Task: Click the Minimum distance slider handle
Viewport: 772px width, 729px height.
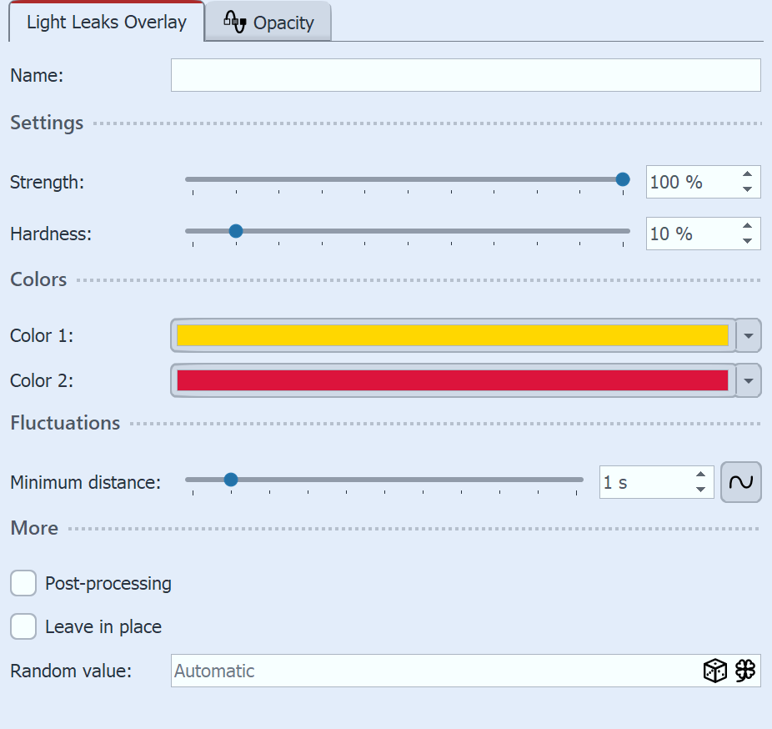Action: point(231,479)
